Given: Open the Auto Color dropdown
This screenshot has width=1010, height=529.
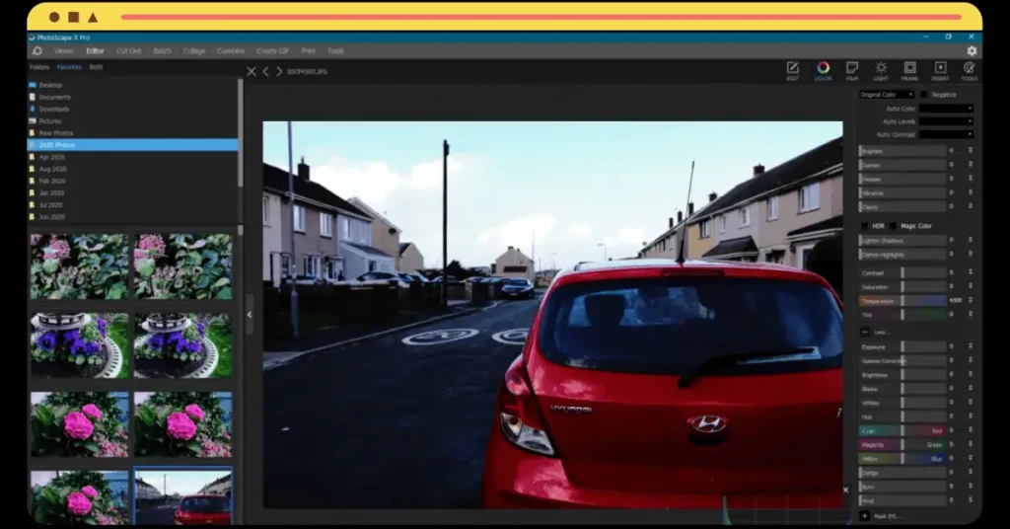Looking at the screenshot, I should coord(946,109).
